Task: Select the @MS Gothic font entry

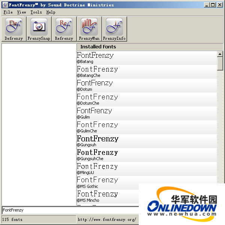Action: click(147, 183)
